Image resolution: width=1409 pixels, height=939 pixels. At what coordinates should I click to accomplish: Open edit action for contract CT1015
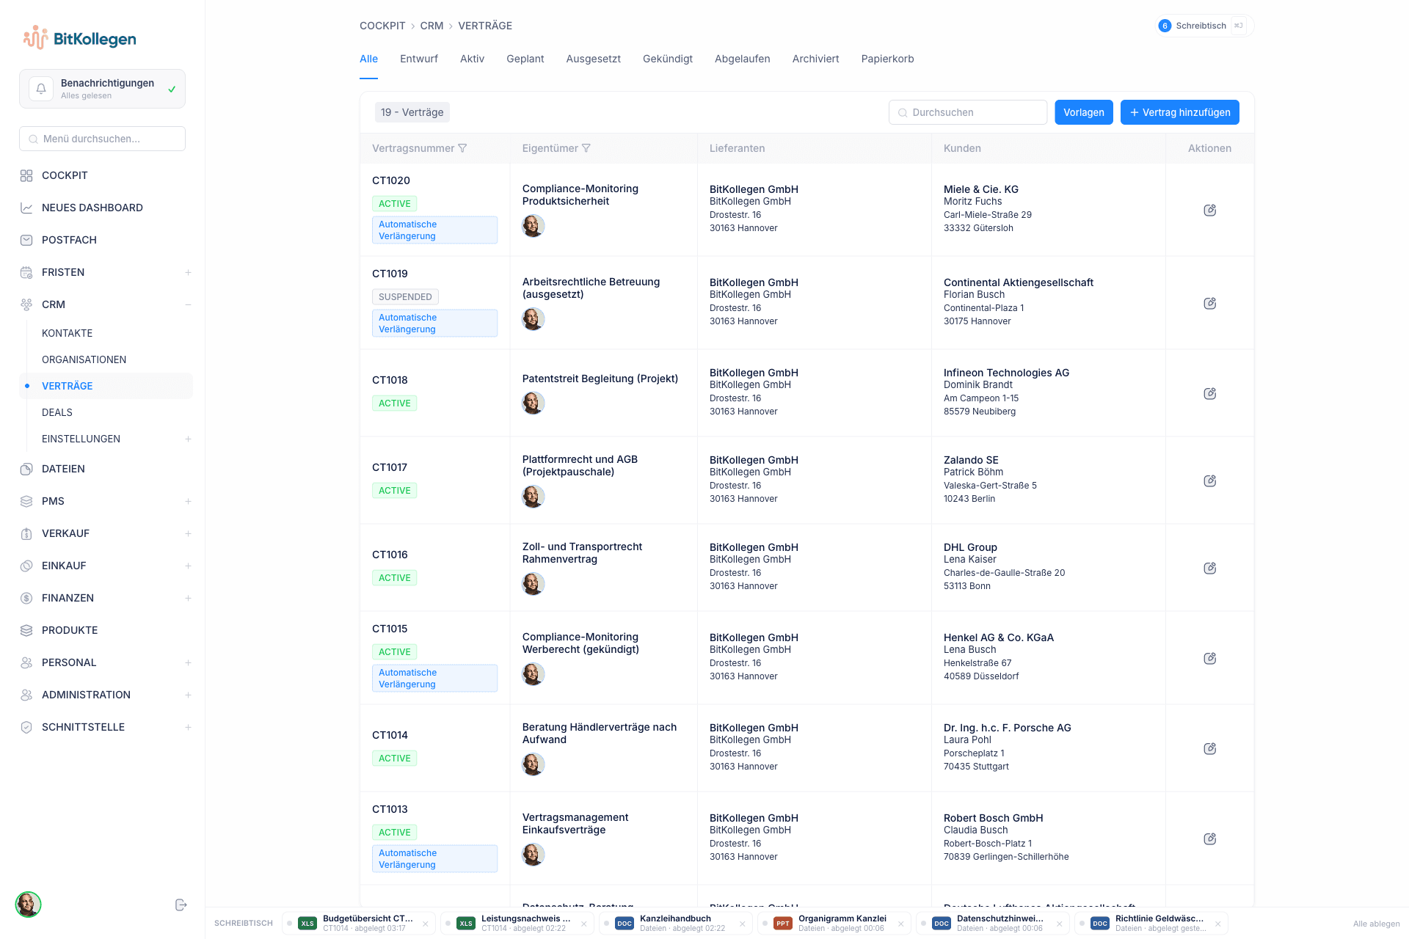pyautogui.click(x=1210, y=659)
